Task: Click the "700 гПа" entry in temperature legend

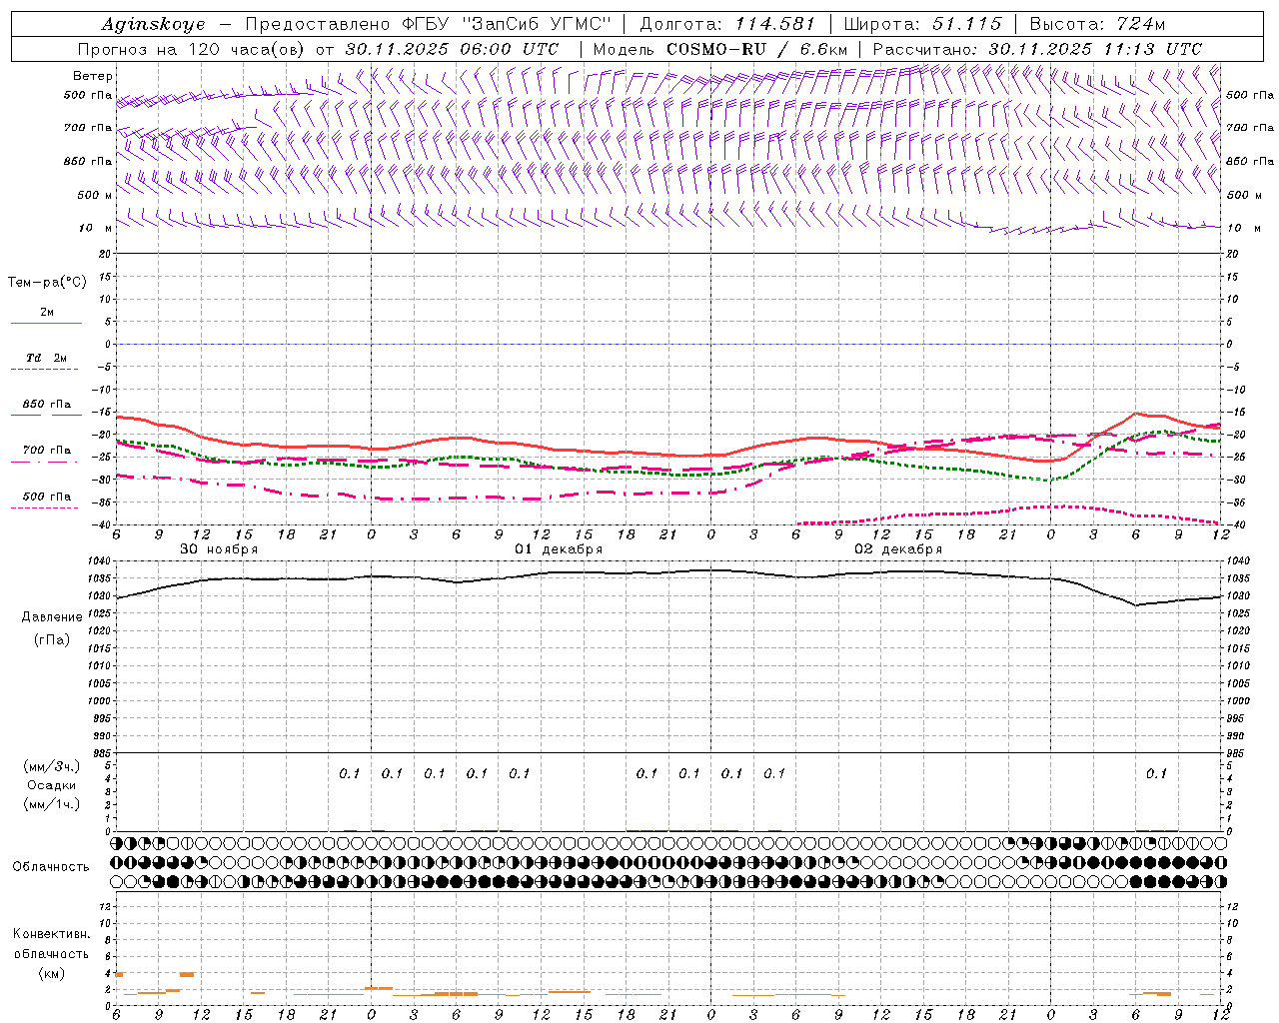Action: (x=46, y=450)
